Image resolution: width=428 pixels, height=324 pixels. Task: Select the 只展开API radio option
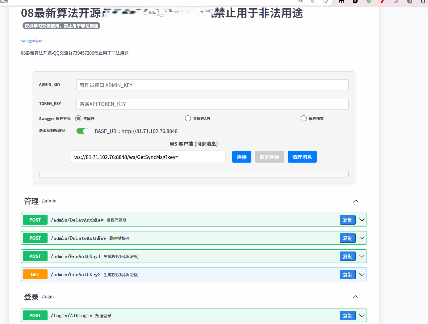(188, 118)
